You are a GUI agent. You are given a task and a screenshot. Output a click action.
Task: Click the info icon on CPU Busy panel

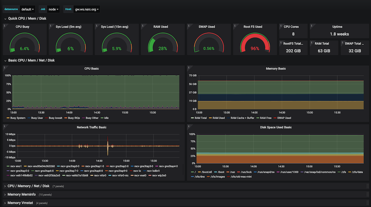pyautogui.click(x=4, y=25)
